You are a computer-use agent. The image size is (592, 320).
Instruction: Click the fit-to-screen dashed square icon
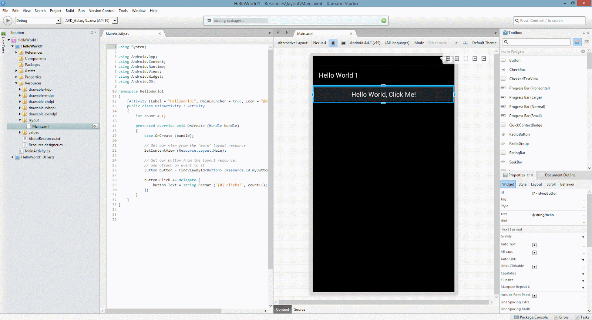(466, 58)
